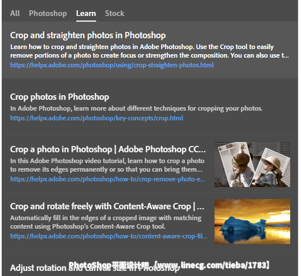Open 'Crop a photo in Photoshop | Adobe Photoshop CC' title

(x=108, y=149)
